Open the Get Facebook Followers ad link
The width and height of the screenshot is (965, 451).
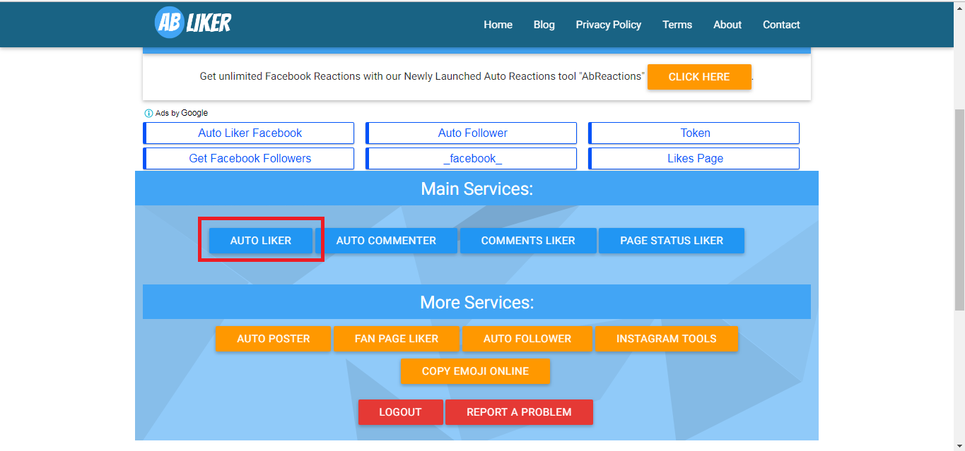(x=249, y=158)
